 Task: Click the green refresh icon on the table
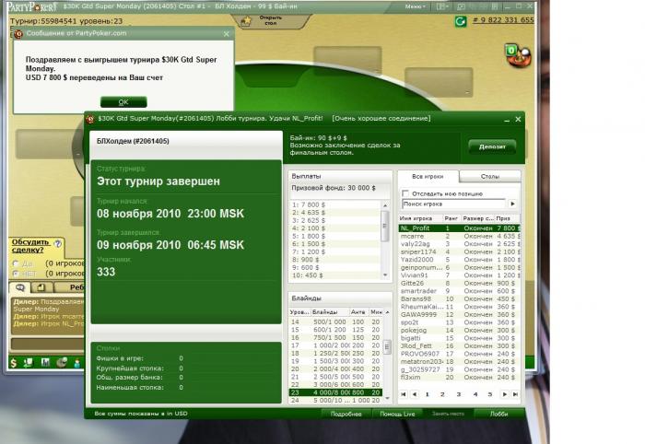click(461, 21)
